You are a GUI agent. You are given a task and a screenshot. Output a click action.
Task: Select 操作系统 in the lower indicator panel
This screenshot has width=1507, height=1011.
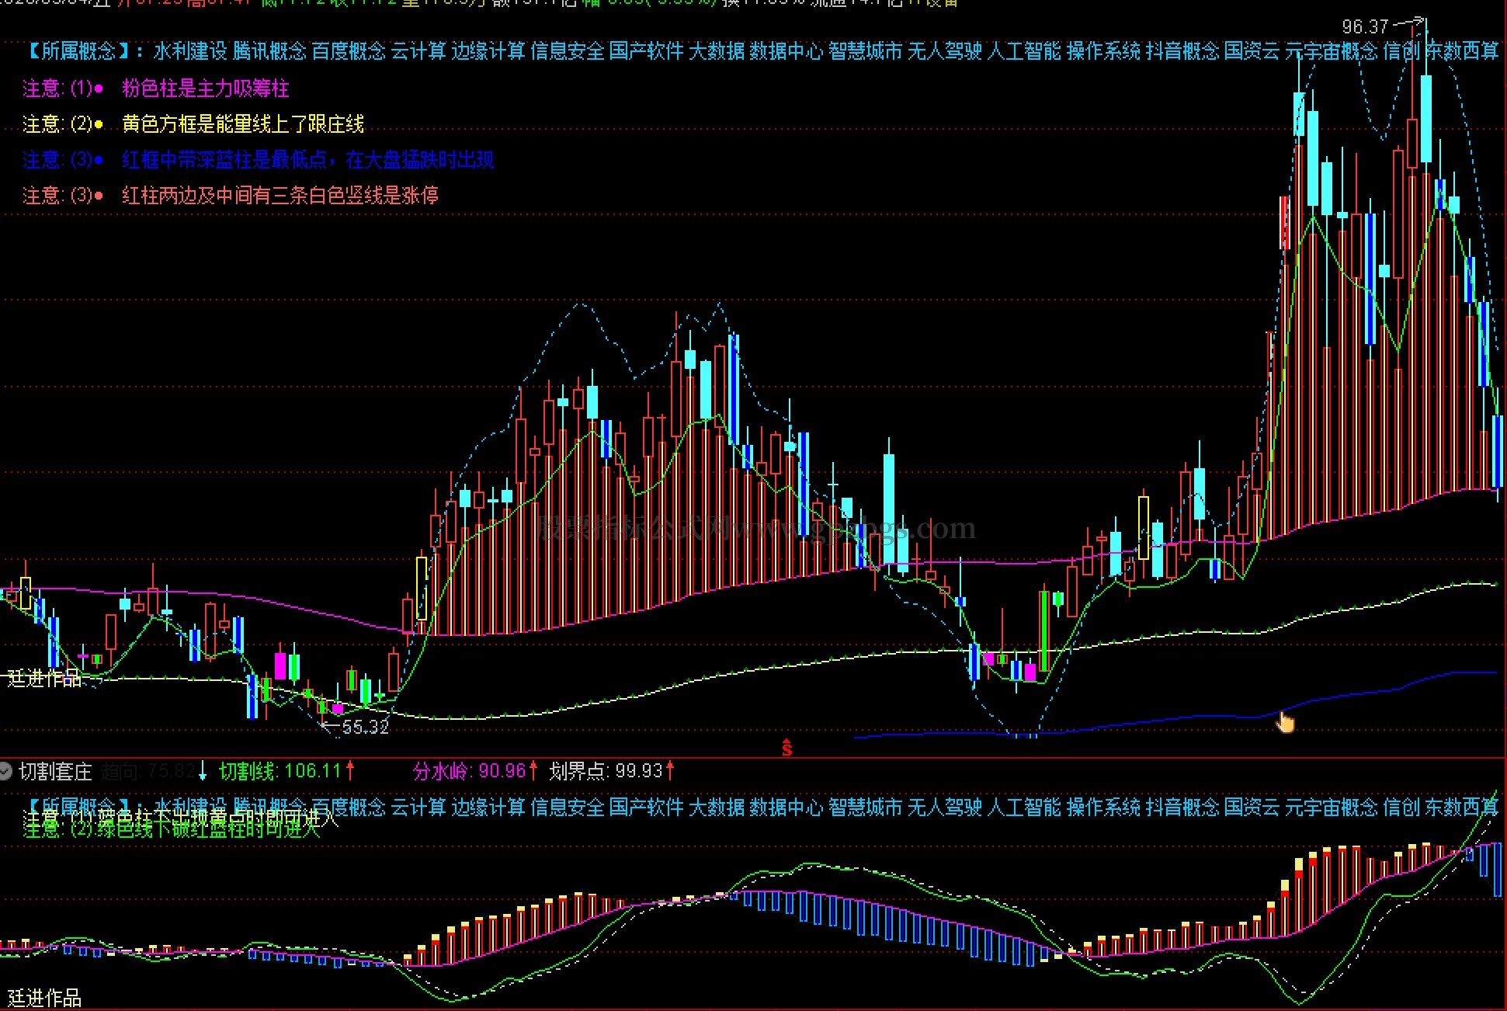(x=1103, y=808)
